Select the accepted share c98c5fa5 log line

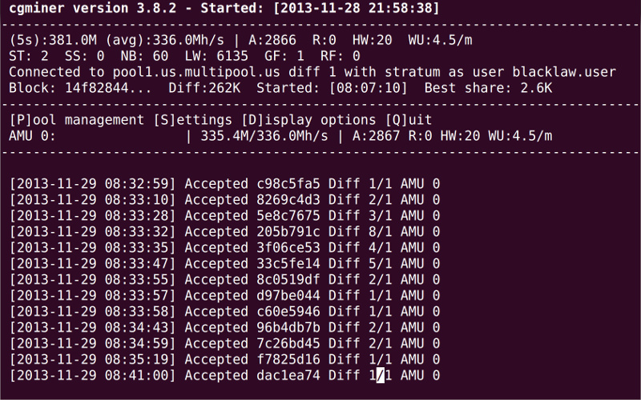pyautogui.click(x=224, y=184)
